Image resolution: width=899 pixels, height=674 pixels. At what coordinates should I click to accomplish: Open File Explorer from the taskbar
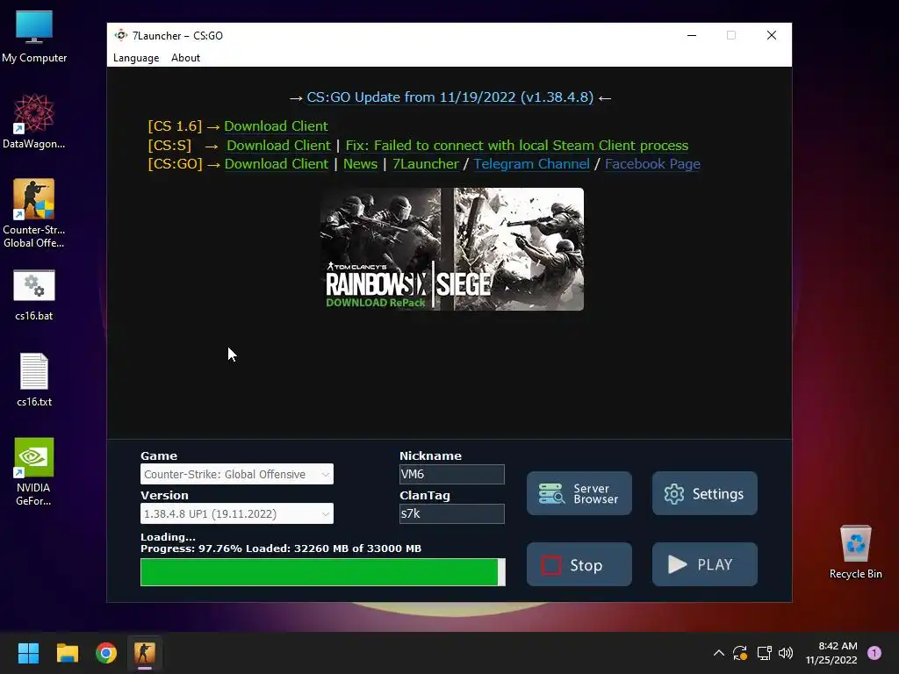click(67, 653)
